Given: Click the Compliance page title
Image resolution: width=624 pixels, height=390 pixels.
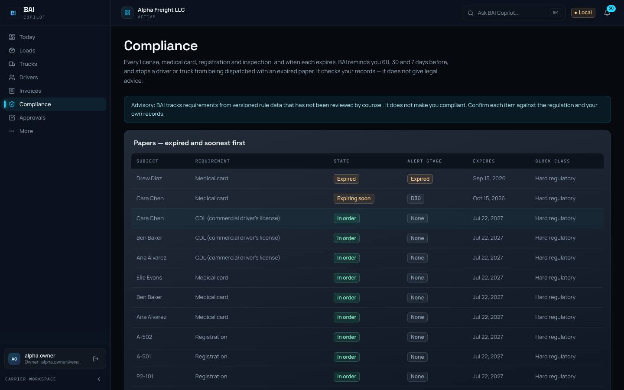Looking at the screenshot, I should [x=161, y=46].
